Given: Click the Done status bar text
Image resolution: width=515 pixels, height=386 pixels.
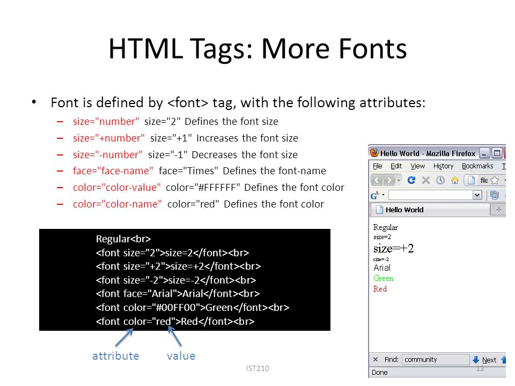Looking at the screenshot, I should [x=380, y=373].
